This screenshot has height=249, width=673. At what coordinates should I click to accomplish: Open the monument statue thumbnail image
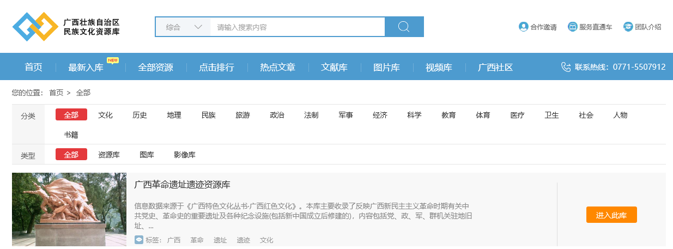(x=69, y=210)
